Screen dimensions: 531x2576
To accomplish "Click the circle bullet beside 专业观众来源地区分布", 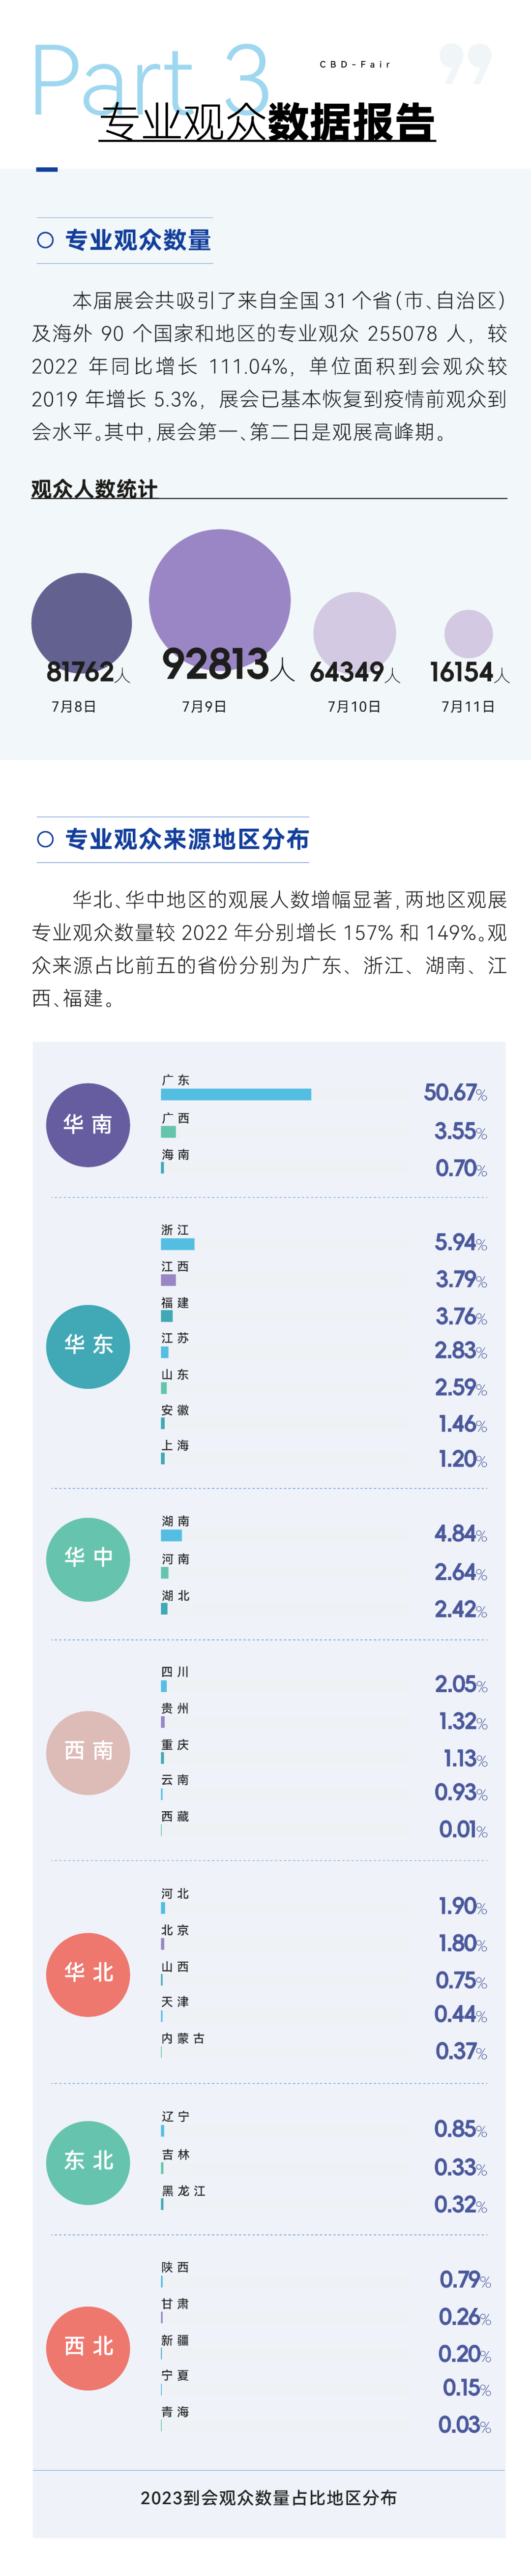I will pos(45,839).
